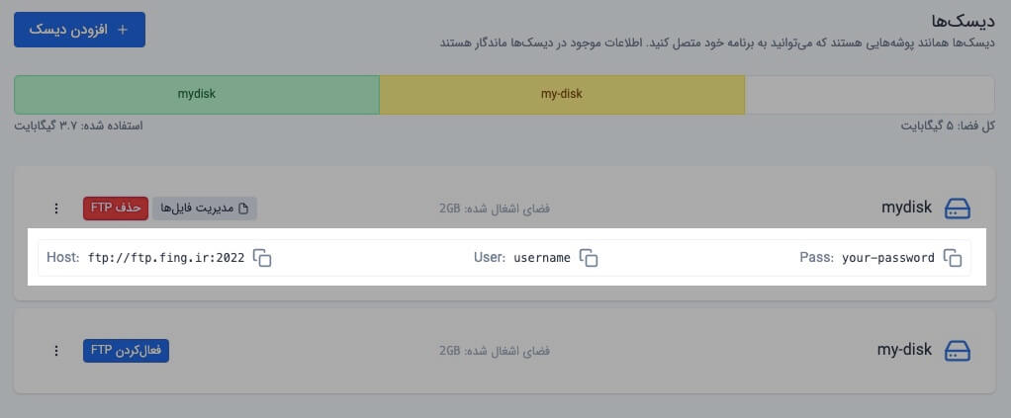Click the my-disk drive icon
Screen dimensions: 1011x418
[958, 351]
